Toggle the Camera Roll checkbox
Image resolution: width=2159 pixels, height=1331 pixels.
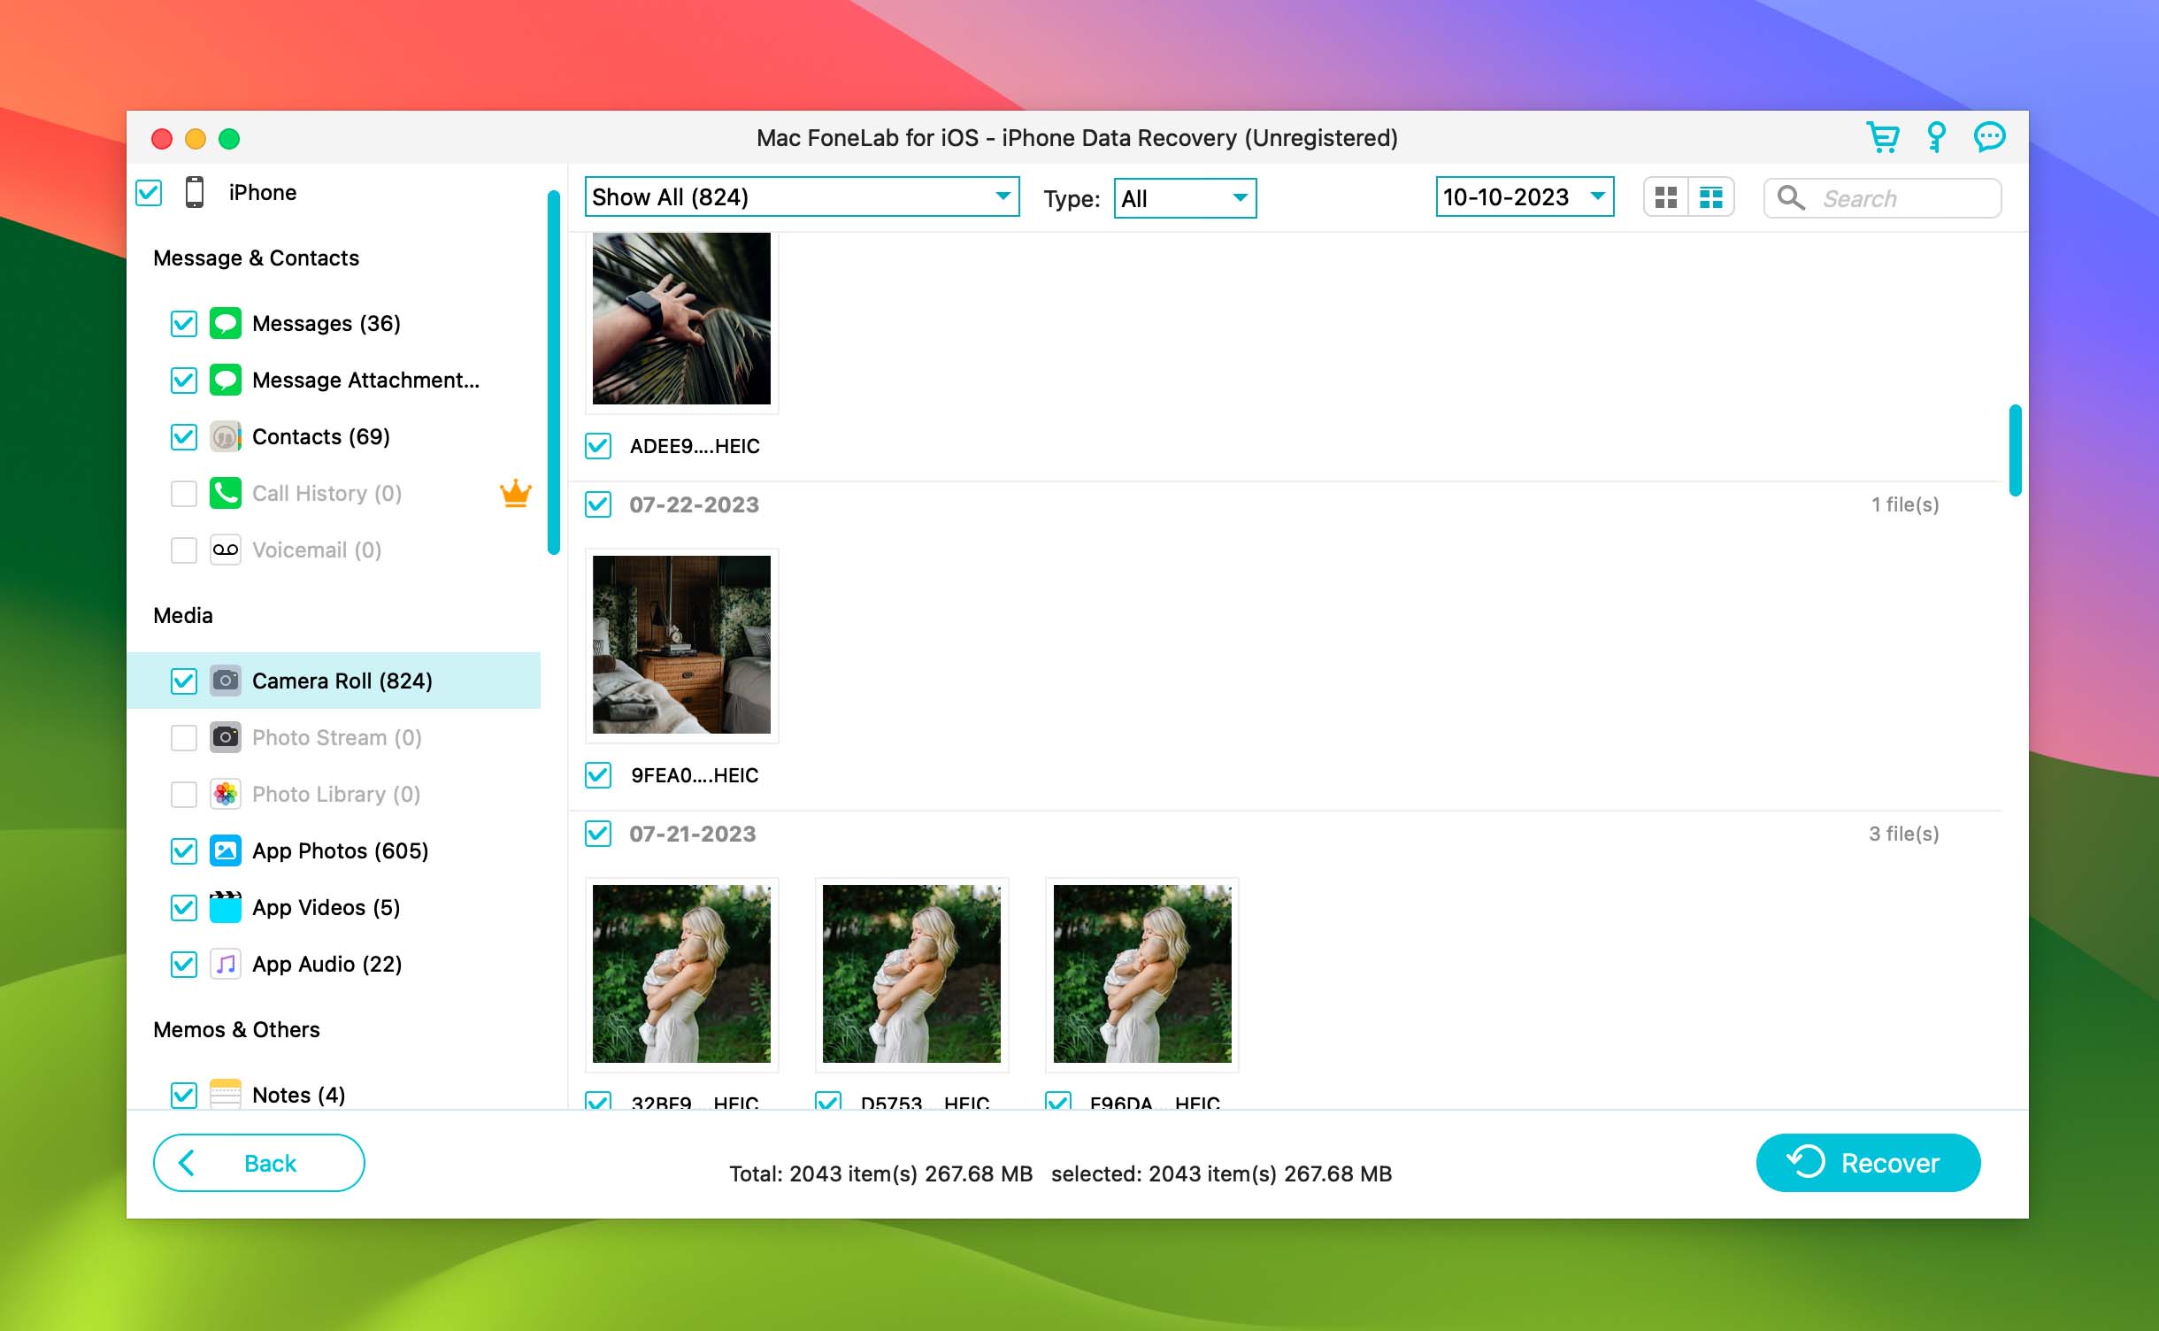pyautogui.click(x=183, y=681)
